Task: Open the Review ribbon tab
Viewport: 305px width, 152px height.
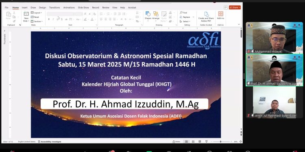Action: [x=106, y=8]
